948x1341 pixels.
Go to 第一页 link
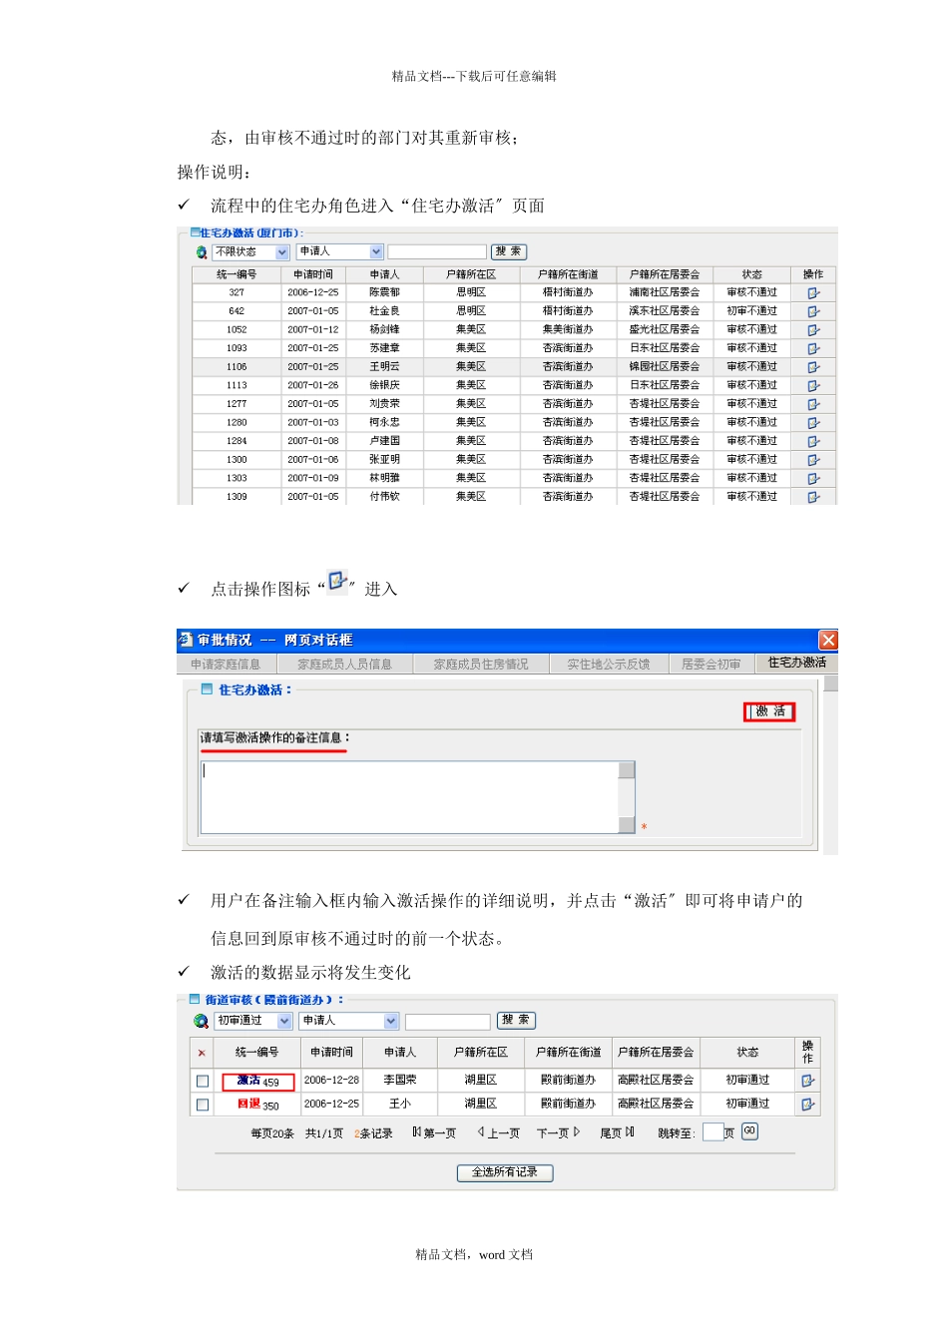[x=434, y=1132]
